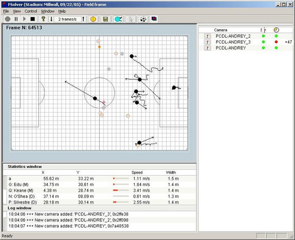The image size is (295, 240).
Task: Click the monitor icon in the toolbar
Action: click(x=154, y=19)
